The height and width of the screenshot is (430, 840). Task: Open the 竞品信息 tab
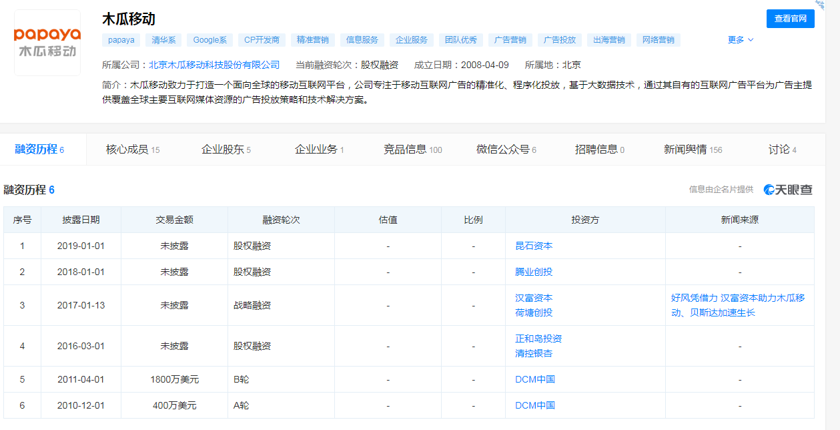click(x=412, y=150)
